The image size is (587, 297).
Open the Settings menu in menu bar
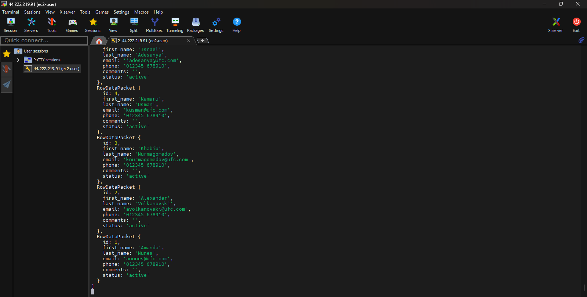121,12
